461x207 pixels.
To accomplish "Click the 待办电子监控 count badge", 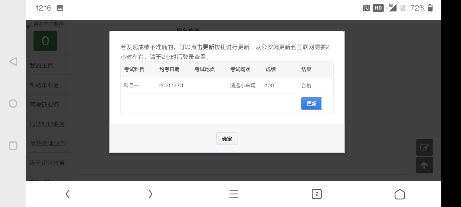I will tap(45, 41).
